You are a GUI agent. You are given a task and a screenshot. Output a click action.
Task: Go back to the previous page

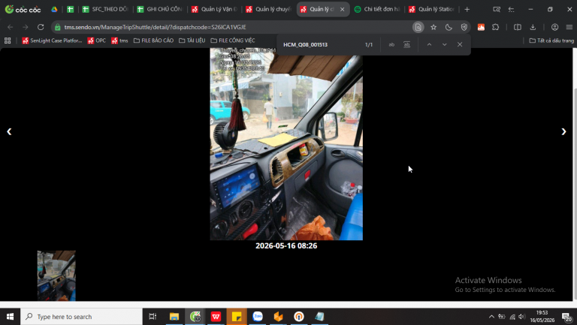point(11,27)
